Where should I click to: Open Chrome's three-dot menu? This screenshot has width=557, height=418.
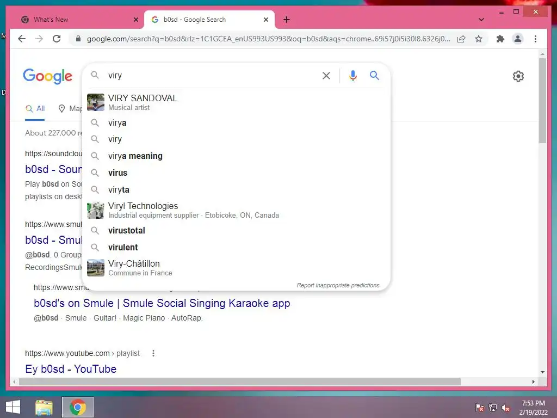(535, 39)
